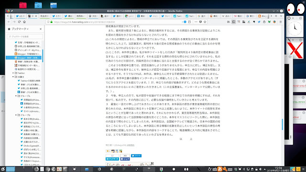Image resolution: width=306 pixels, height=172 pixels.
Task: Close the bookmarks sidebar
Action: click(x=41, y=29)
